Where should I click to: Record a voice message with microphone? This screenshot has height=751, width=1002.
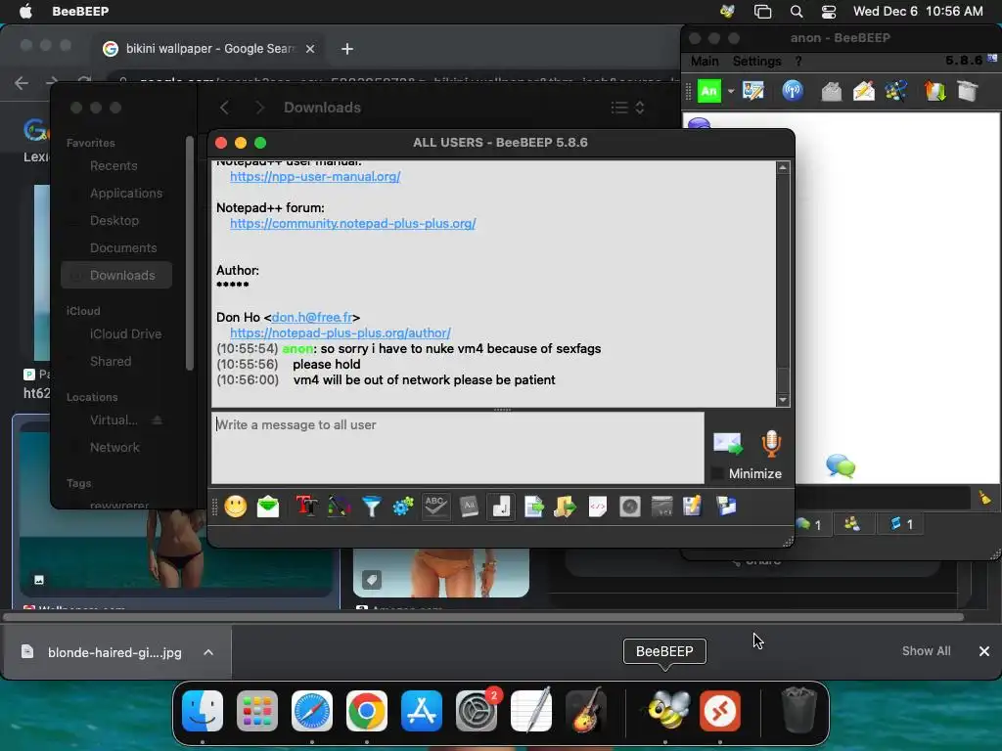[x=771, y=443]
